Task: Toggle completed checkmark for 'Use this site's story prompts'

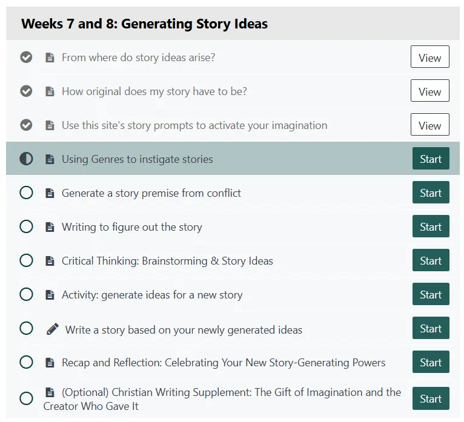Action: (x=26, y=125)
